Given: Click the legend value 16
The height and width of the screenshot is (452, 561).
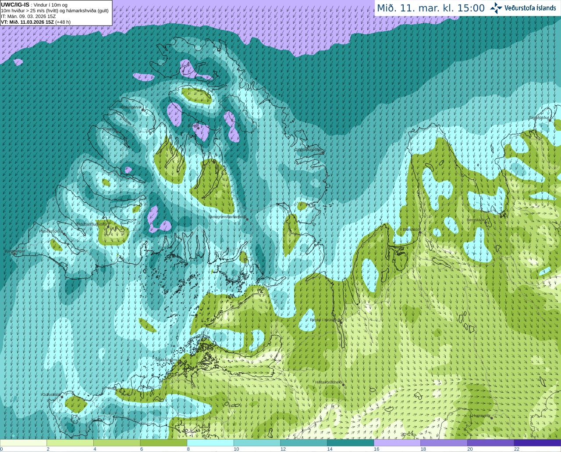Looking at the screenshot, I should (x=376, y=449).
